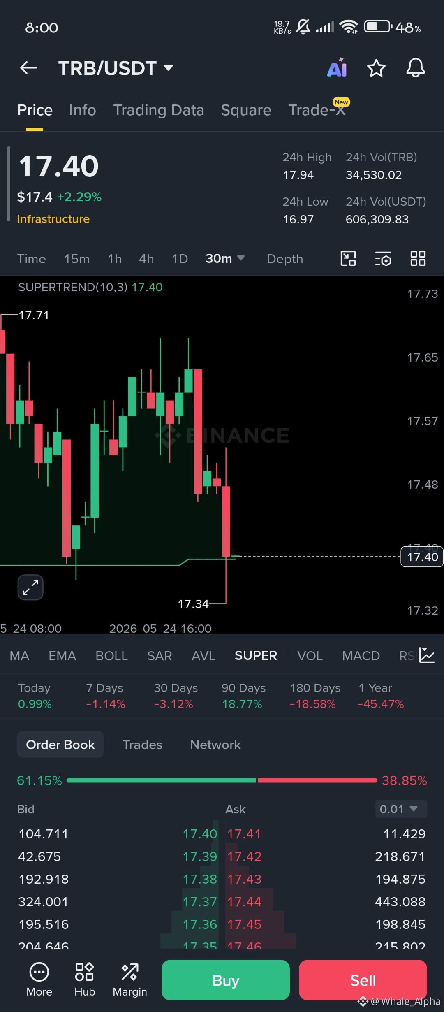Add TRB/USDT to favorites star

376,68
